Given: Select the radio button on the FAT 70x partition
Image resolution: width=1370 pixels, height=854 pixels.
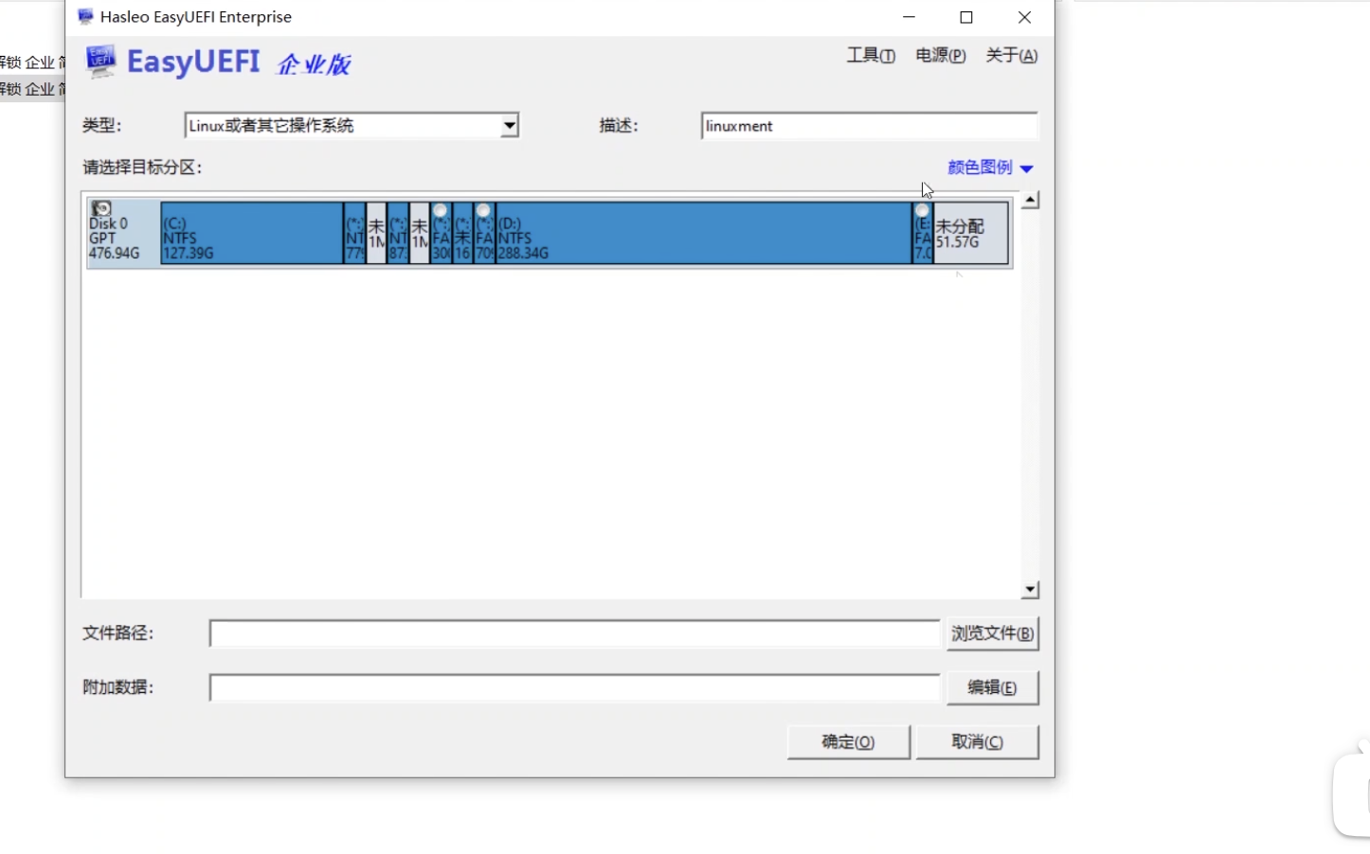Looking at the screenshot, I should pyautogui.click(x=483, y=211).
